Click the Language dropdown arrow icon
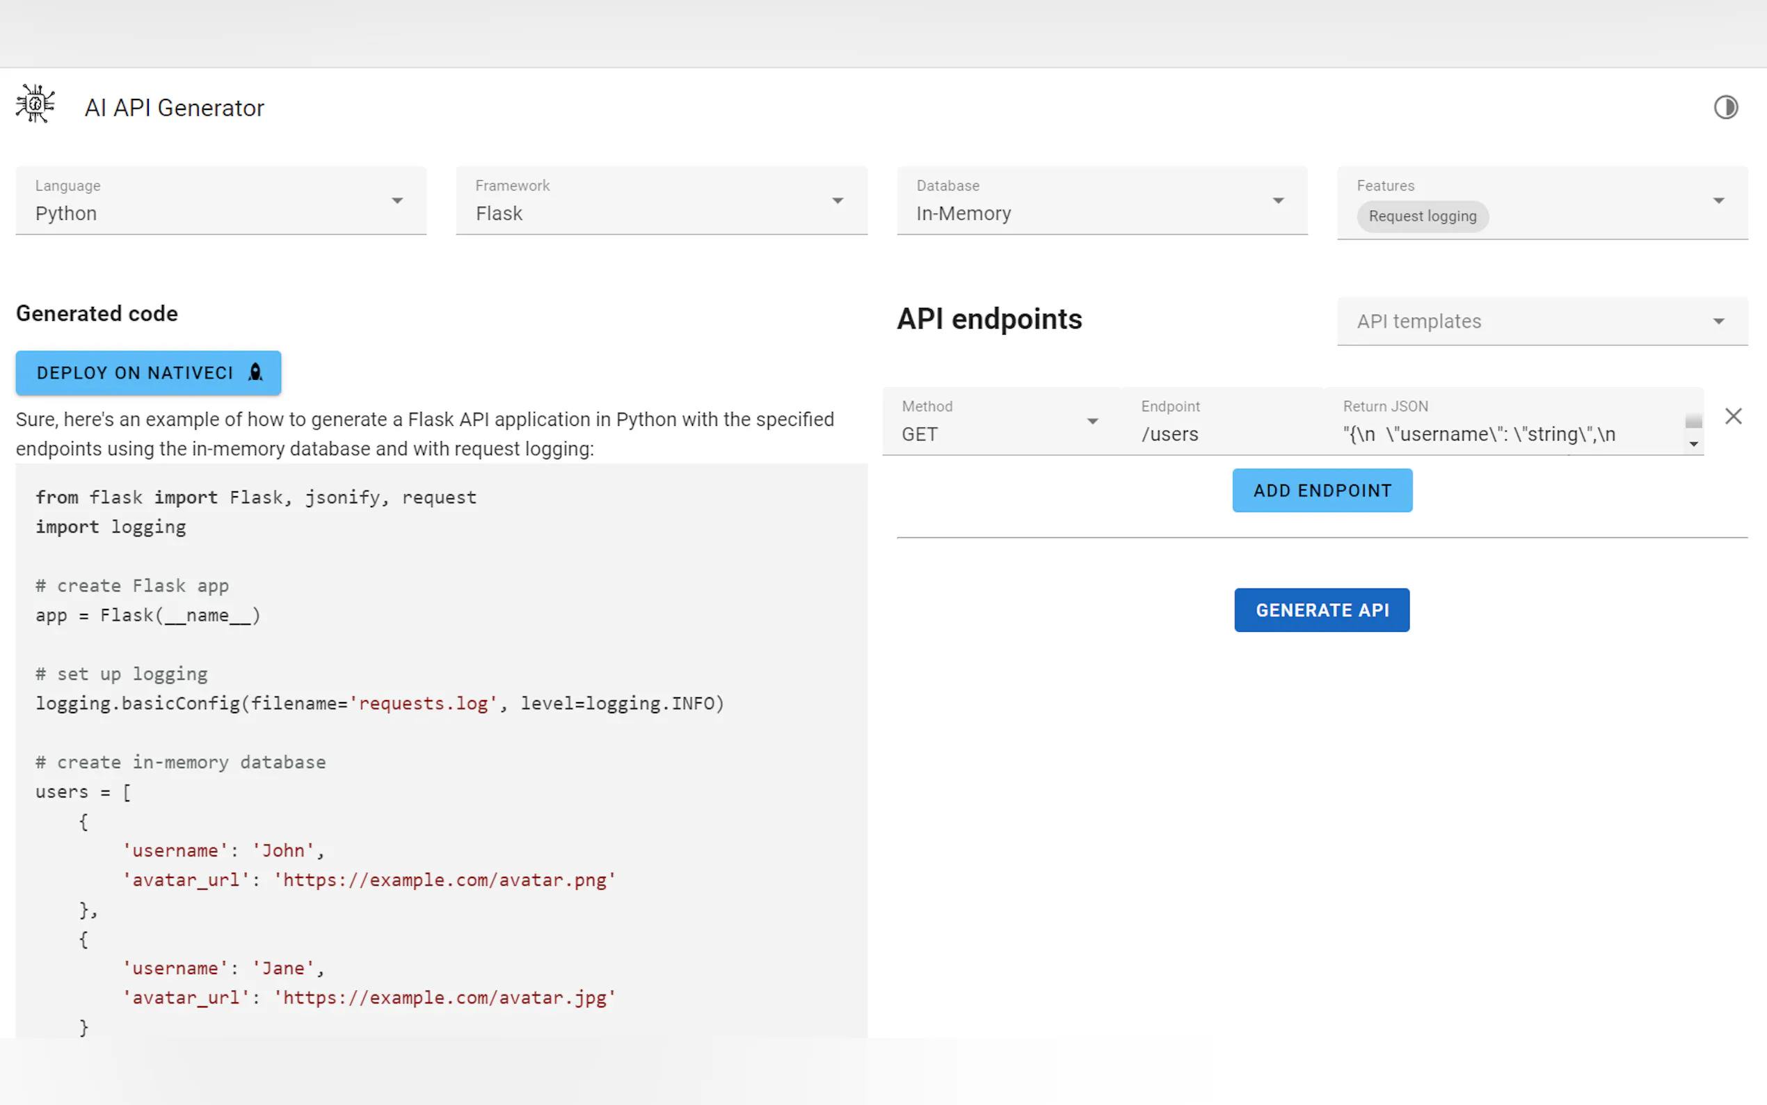This screenshot has width=1767, height=1105. tap(397, 201)
